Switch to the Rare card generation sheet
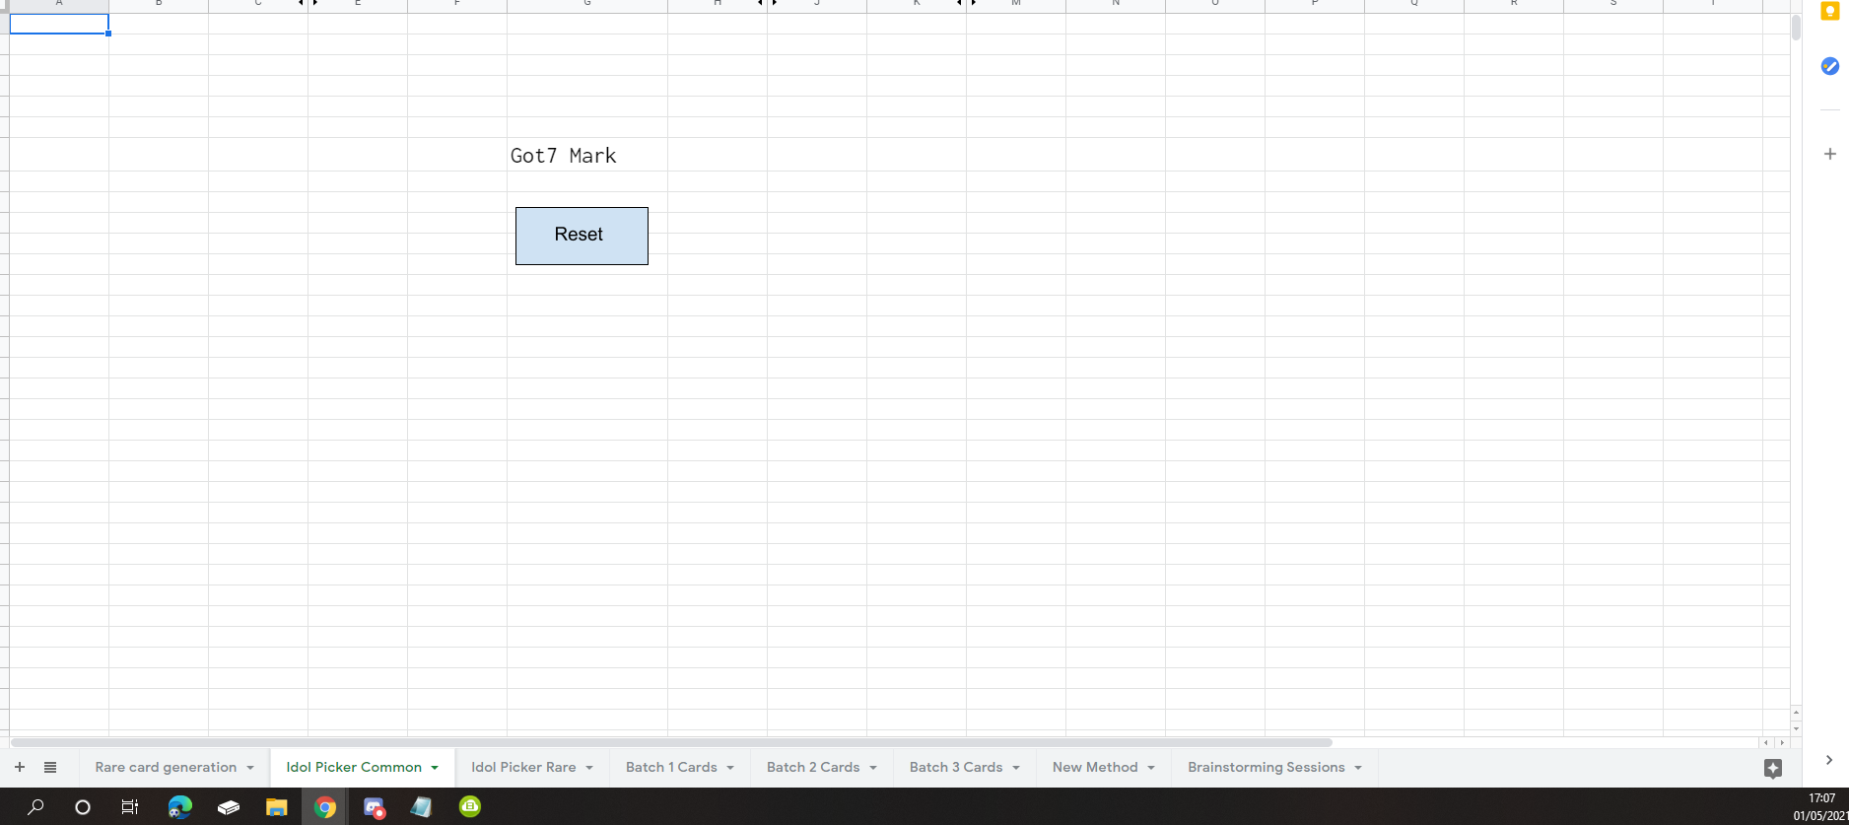 coord(166,767)
